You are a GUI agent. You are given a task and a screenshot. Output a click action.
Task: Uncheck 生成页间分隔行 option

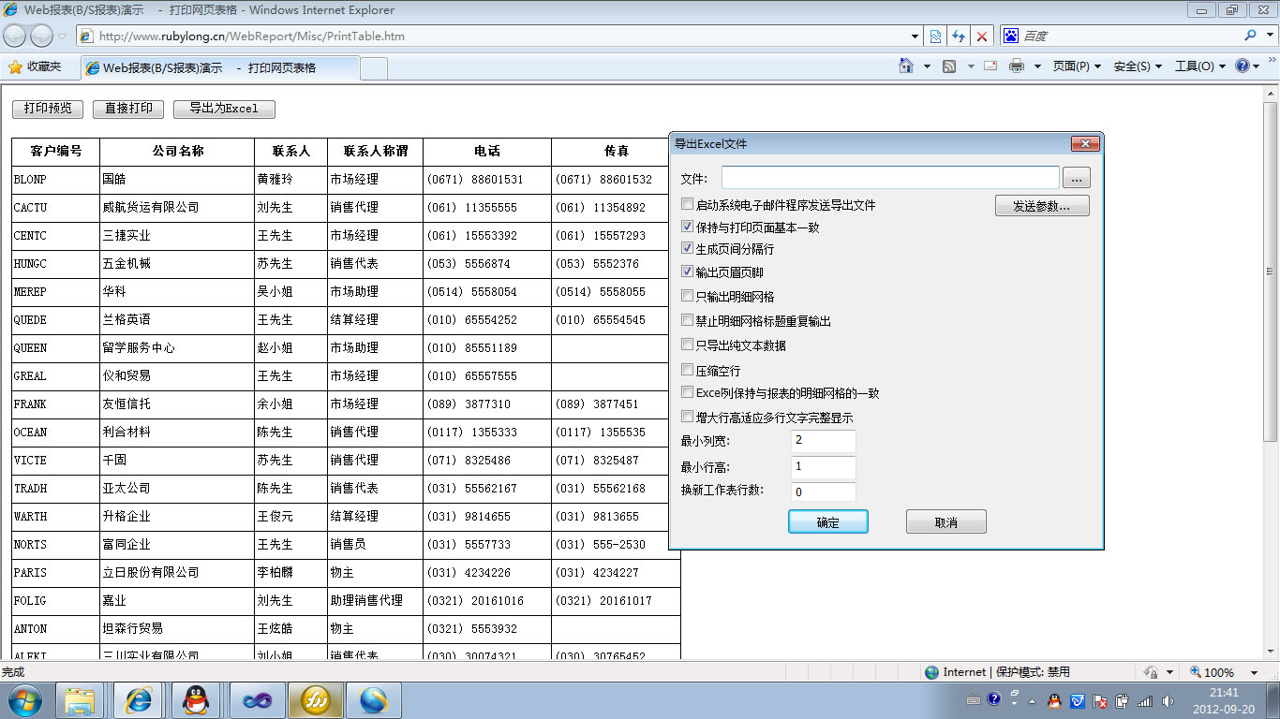688,249
